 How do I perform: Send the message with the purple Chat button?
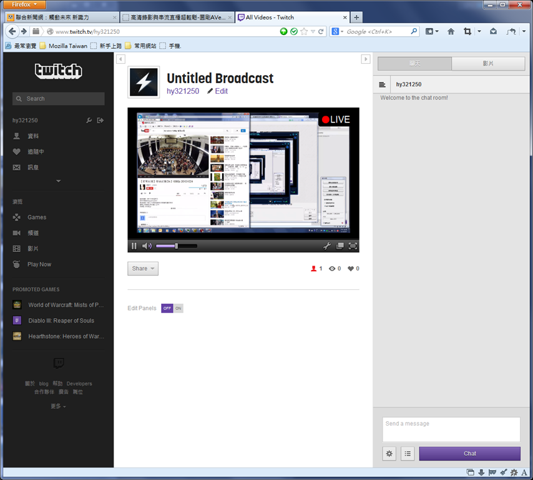coord(469,454)
